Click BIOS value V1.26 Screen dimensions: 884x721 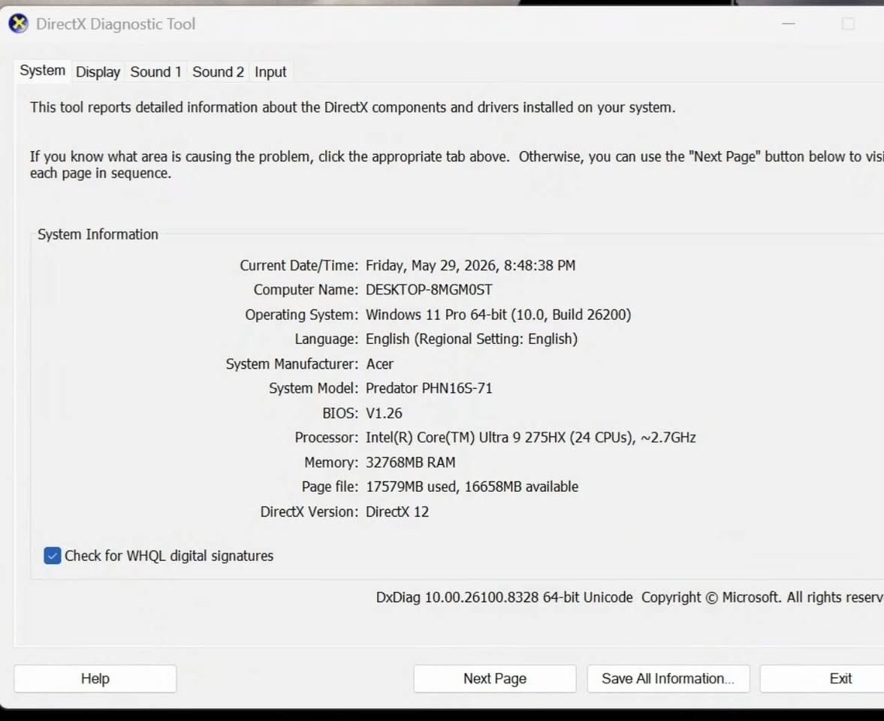pos(384,413)
